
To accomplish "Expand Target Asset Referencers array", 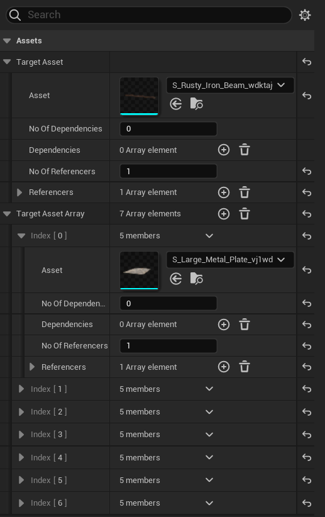I will (19, 192).
